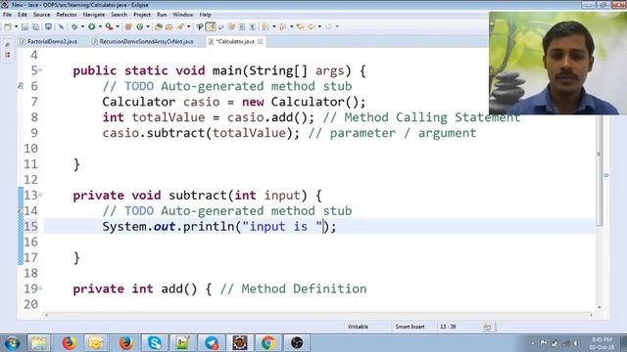Click the overview ruler annotation marker
627x352 pixels.
606,175
